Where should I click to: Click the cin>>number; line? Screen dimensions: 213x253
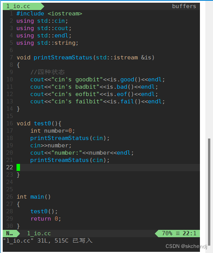point(51,145)
